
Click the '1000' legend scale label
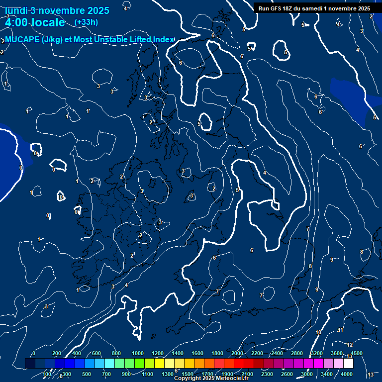pos(138,353)
